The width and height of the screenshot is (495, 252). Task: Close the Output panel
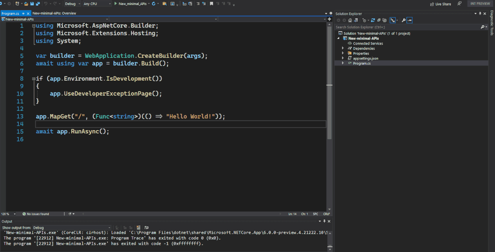point(329,221)
